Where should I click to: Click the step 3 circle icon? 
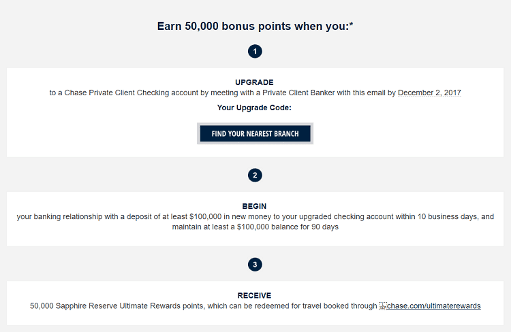click(255, 265)
